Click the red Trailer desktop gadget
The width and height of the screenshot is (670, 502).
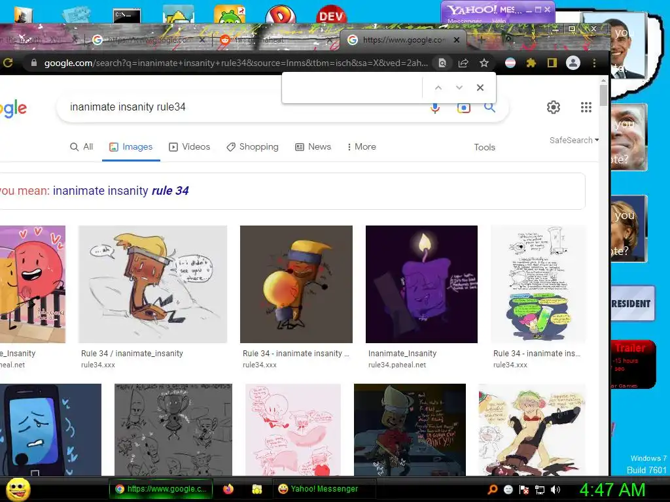click(633, 364)
